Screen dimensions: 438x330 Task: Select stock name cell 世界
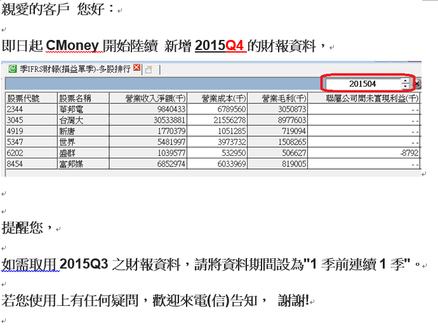[x=83, y=142]
